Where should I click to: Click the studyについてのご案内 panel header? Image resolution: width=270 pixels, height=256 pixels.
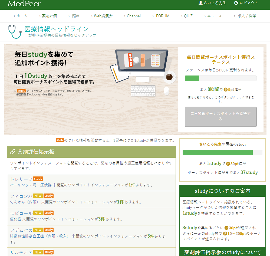click(x=222, y=191)
